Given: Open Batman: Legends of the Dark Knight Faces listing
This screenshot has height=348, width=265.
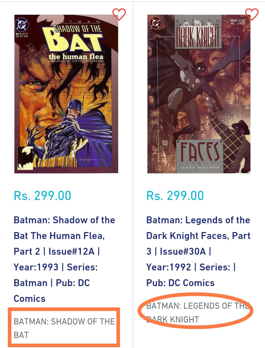Looking at the screenshot, I should [x=198, y=252].
